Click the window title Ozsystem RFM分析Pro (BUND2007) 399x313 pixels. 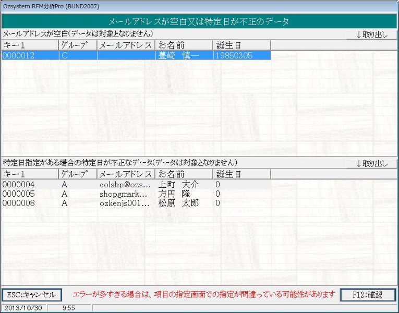51,6
